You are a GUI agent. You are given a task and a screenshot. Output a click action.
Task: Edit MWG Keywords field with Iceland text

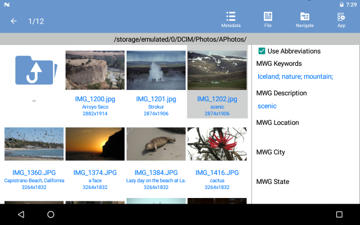(x=295, y=76)
